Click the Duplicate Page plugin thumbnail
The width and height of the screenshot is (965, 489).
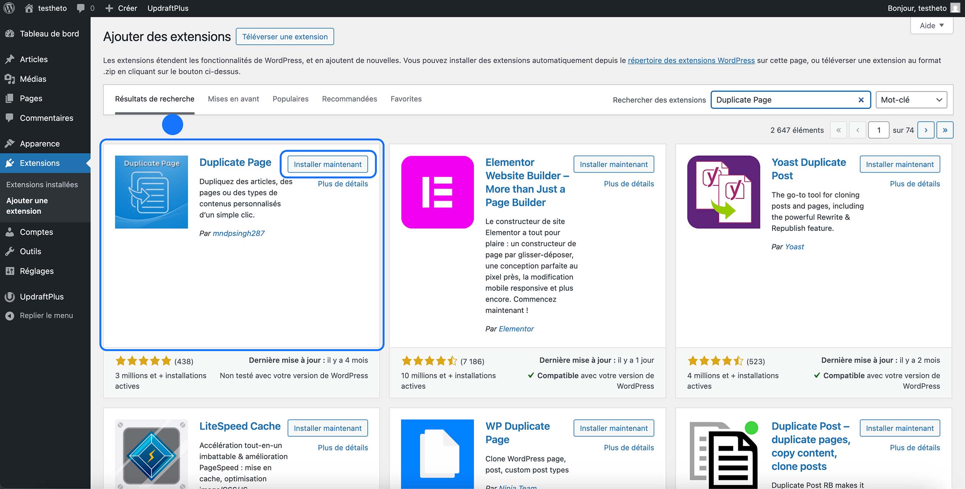pos(151,192)
